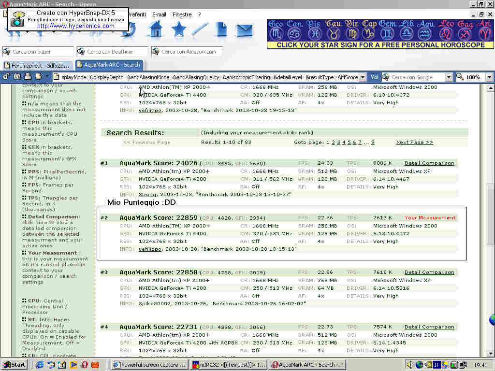Switch to the Forumzone.it tab

[37, 65]
